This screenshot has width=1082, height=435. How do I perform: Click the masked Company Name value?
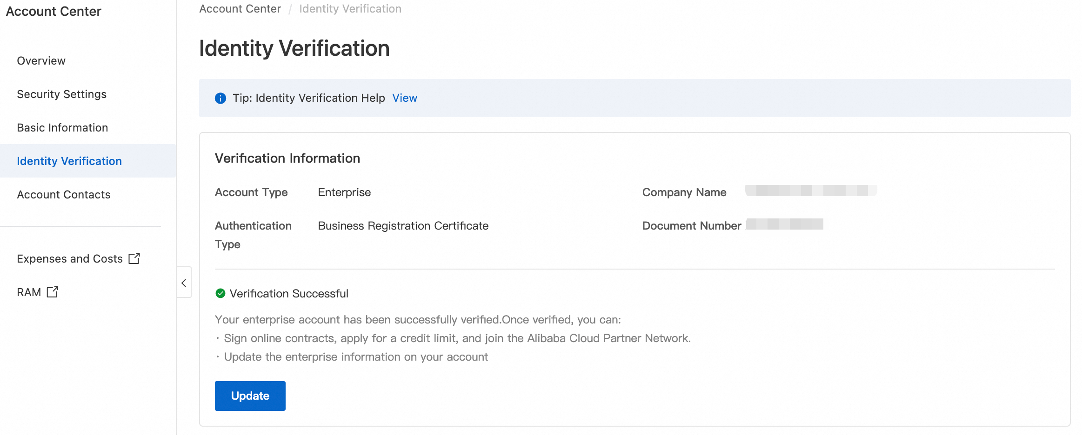click(811, 191)
